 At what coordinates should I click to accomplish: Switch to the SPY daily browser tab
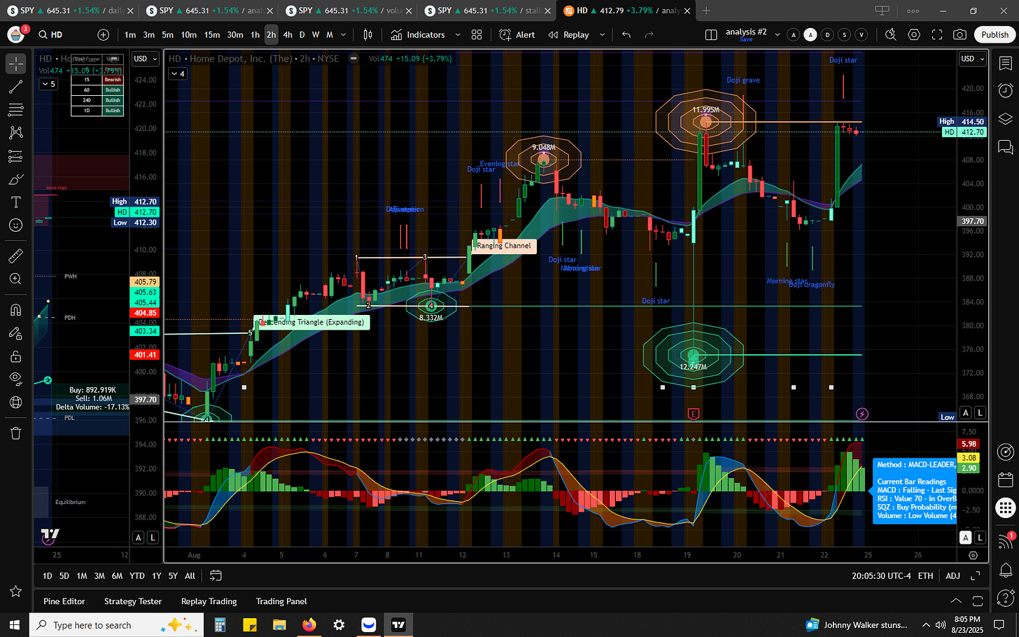pos(69,10)
